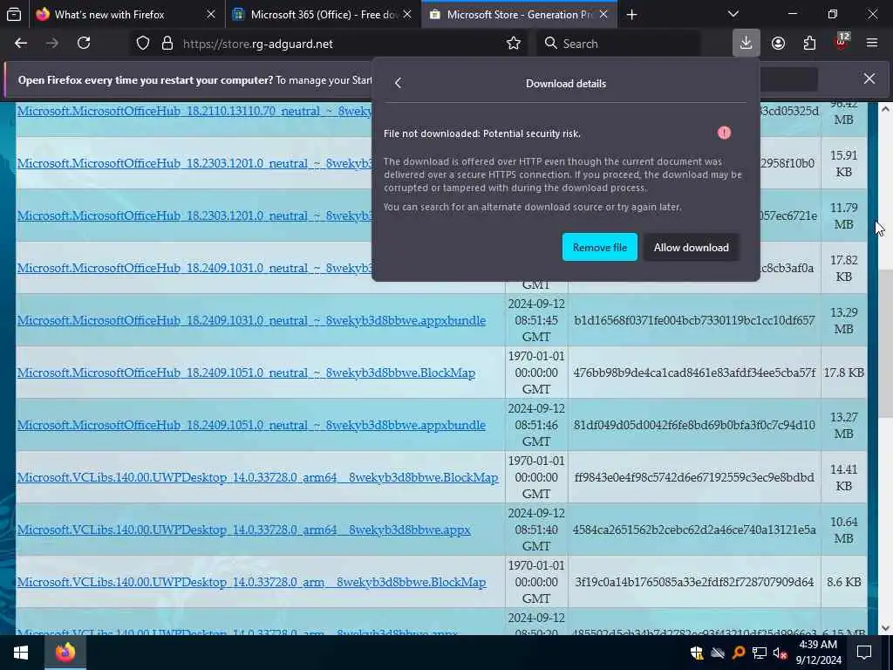Screen dimensions: 893x670
Task: Switch to What's new with Firefox tab
Action: coord(126,15)
